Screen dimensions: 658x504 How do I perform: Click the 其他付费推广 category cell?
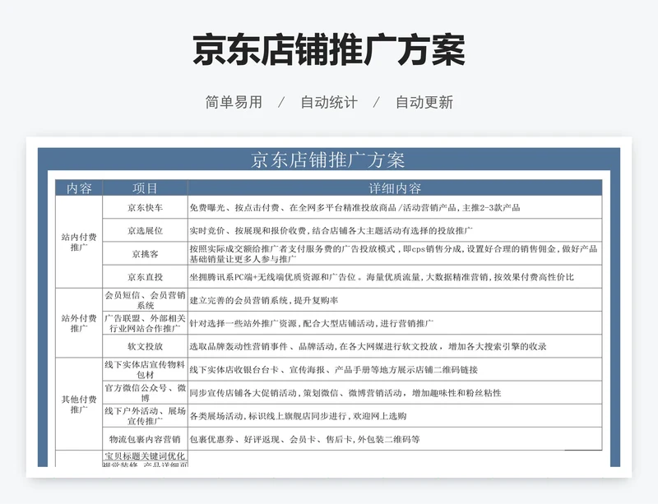tap(79, 405)
